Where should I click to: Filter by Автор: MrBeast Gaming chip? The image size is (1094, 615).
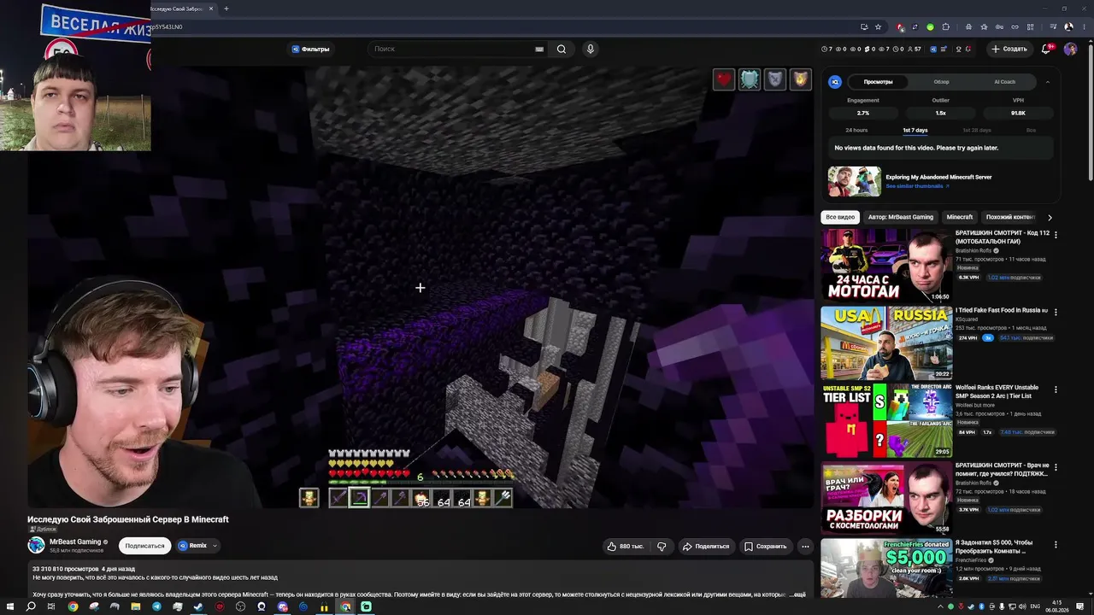click(901, 217)
